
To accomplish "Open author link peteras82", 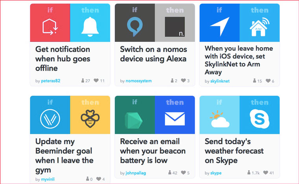I will [50, 81].
